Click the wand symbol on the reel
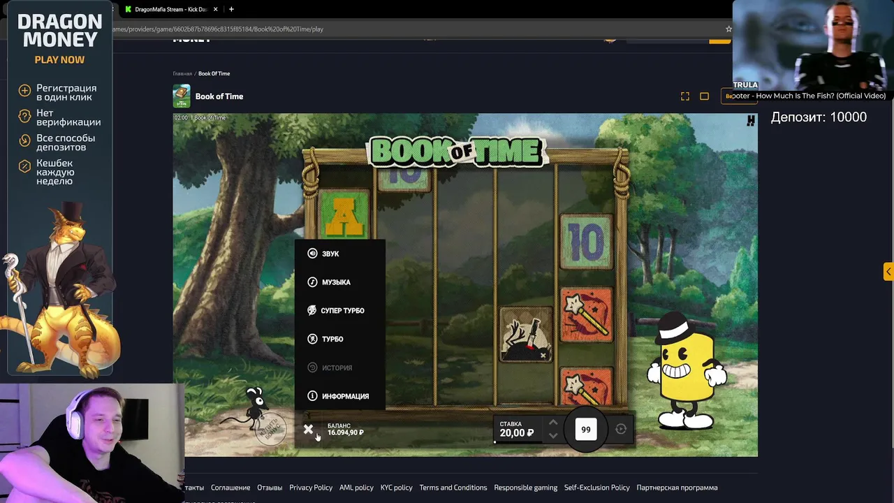894x503 pixels. (586, 316)
